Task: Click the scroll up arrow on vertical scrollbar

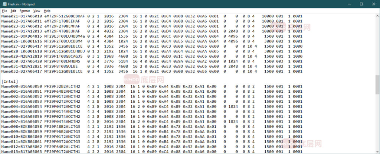Action: [377, 16]
